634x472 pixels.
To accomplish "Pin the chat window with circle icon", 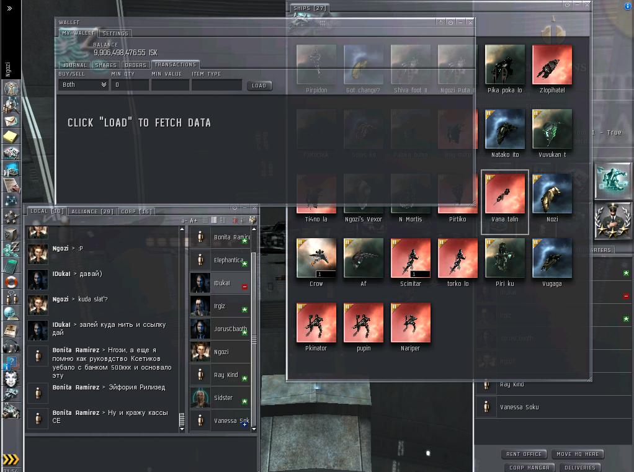I will [234, 208].
